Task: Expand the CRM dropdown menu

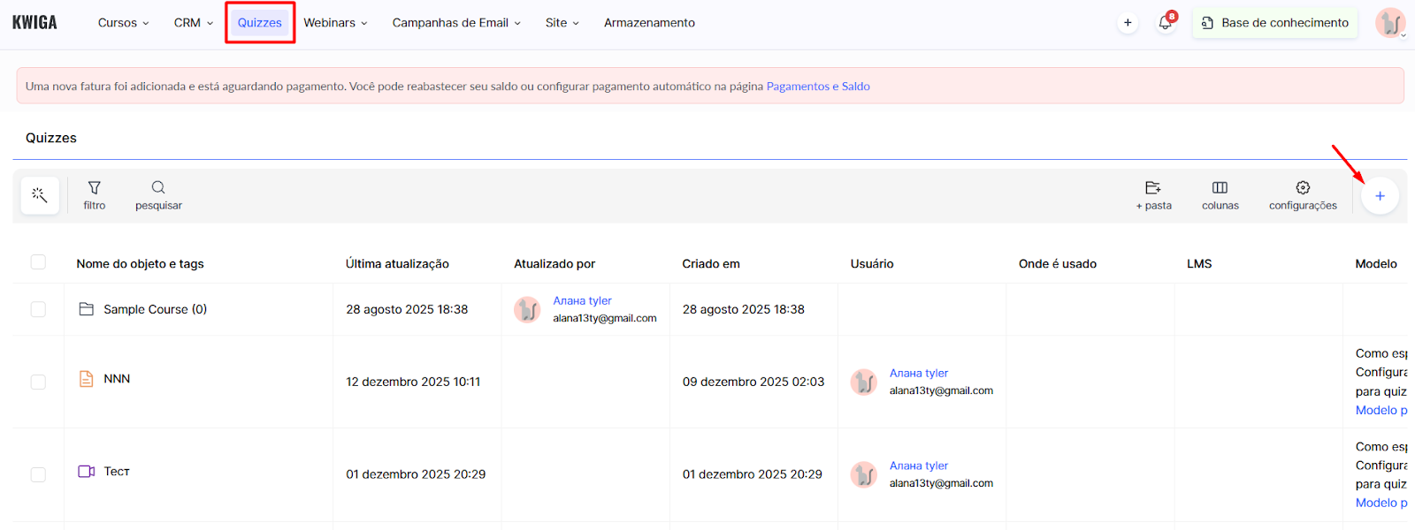Action: (194, 23)
